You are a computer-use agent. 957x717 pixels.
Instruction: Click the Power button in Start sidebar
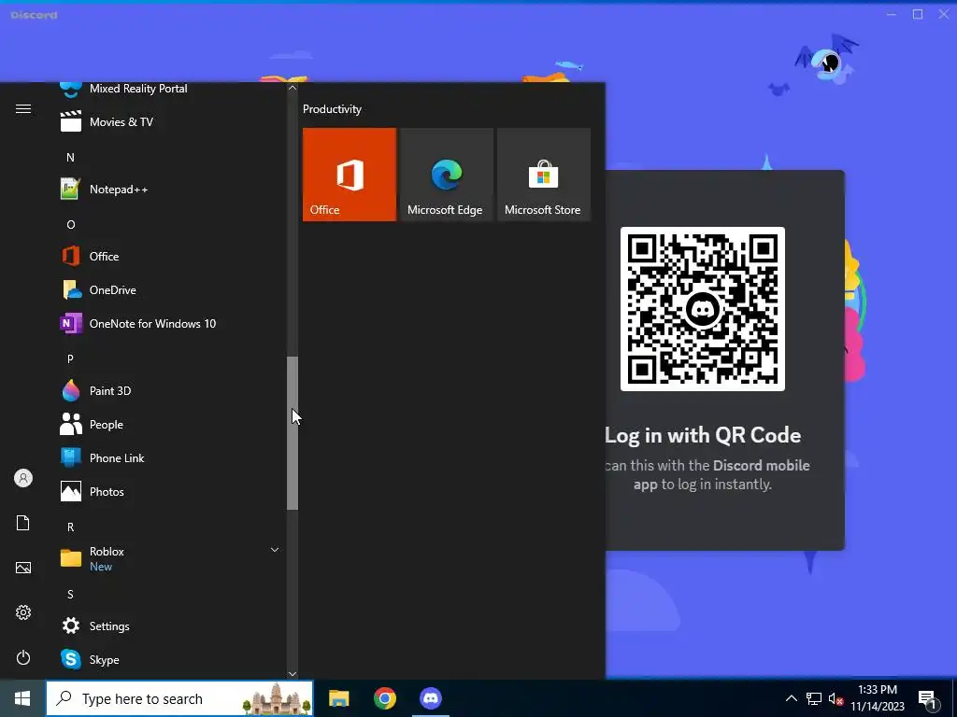point(23,657)
